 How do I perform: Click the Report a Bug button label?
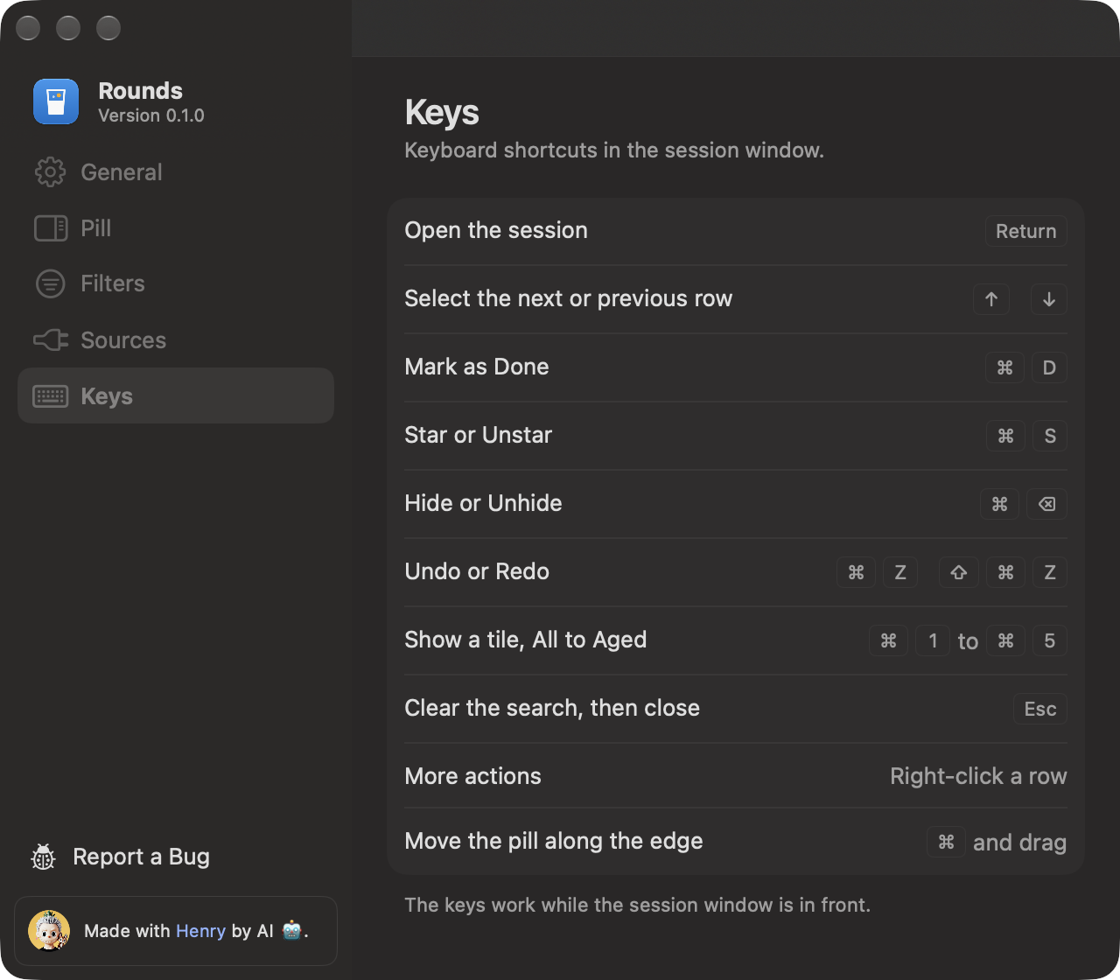click(142, 857)
